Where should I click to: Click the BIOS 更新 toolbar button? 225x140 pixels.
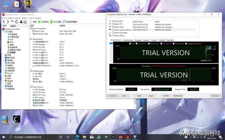coord(56,22)
